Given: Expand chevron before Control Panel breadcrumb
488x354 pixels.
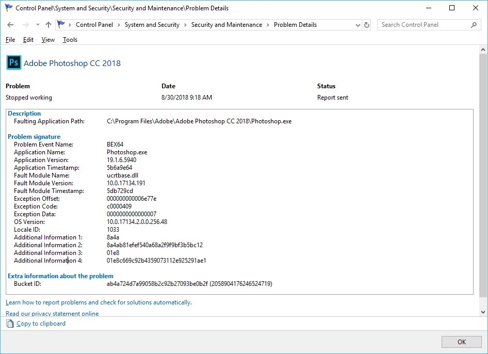Looking at the screenshot, I should [70, 25].
